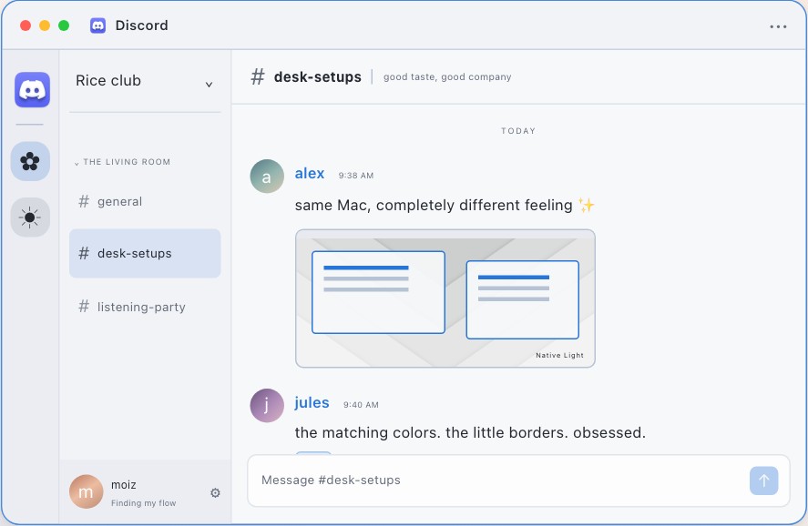The width and height of the screenshot is (808, 526).
Task: Open the general channel
Action: pos(145,201)
